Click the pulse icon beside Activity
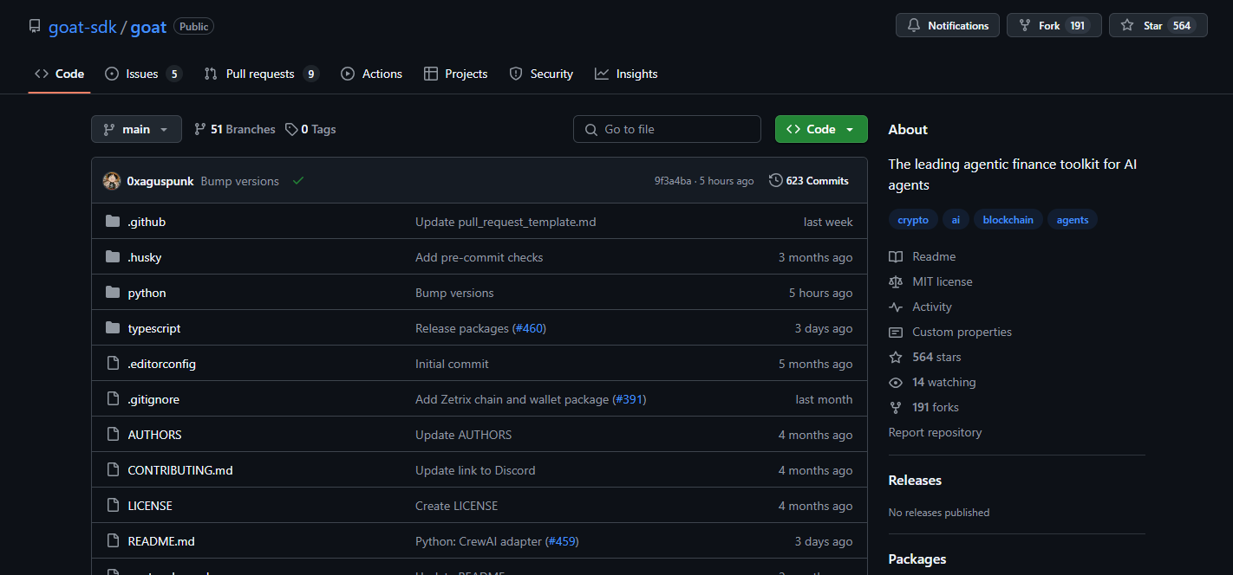The height and width of the screenshot is (575, 1233). [896, 307]
